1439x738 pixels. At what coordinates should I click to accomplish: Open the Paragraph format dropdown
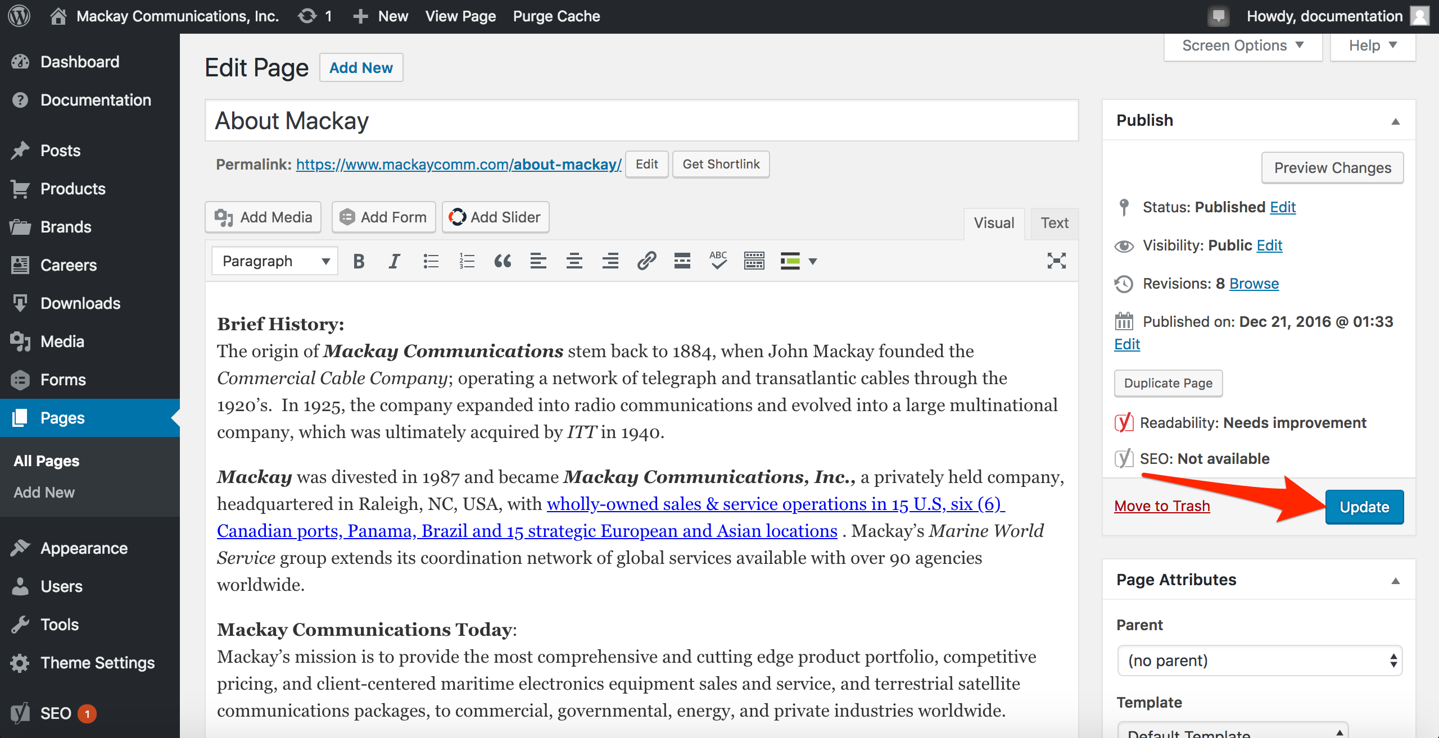click(x=275, y=261)
